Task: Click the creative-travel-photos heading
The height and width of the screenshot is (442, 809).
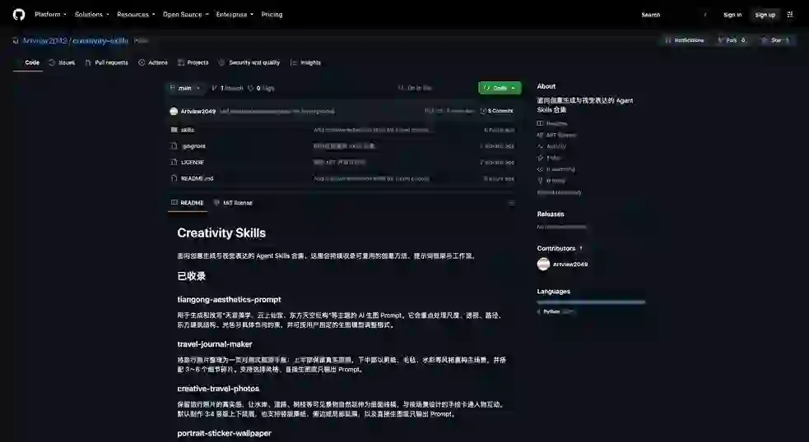Action: (218, 389)
